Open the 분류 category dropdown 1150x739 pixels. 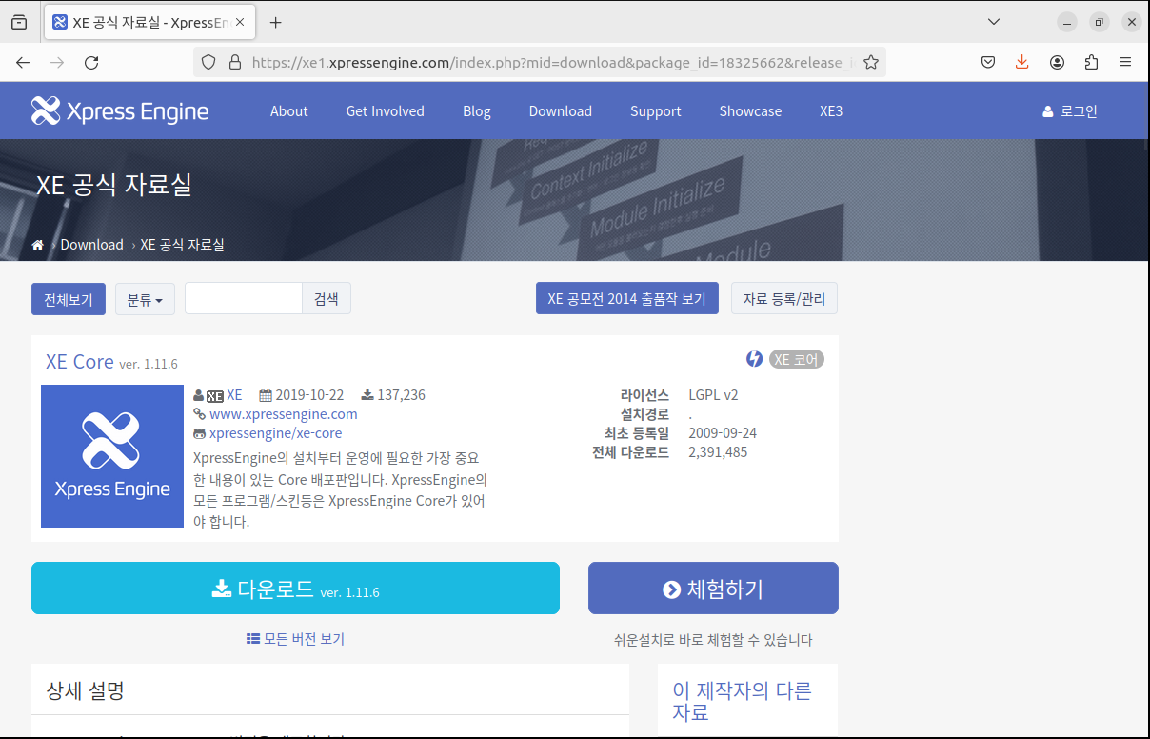coord(145,299)
